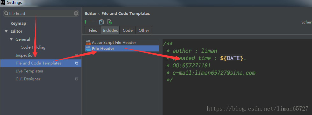This screenshot has height=115, width=312.
Task: Open the Keymap settings page
Action: pos(18,24)
